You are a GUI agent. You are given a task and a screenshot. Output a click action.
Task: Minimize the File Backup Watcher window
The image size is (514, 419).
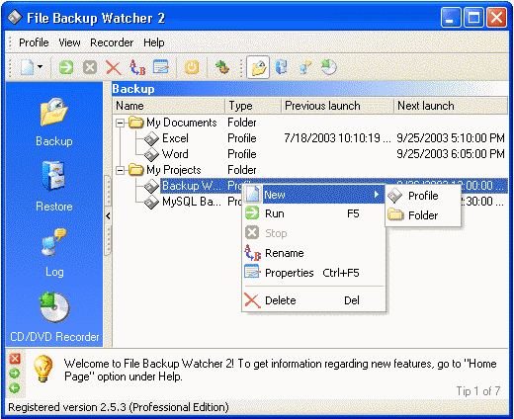point(451,18)
